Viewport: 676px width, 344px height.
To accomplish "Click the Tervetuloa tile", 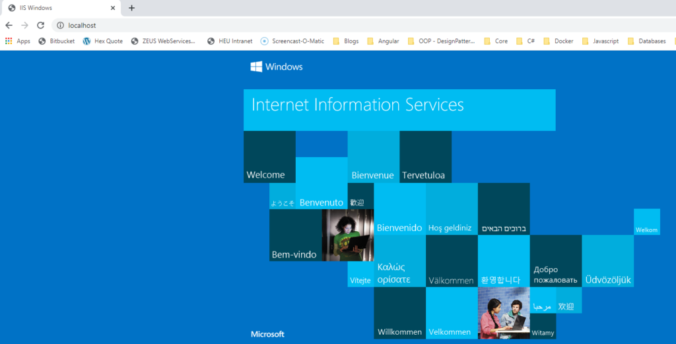I will point(426,157).
